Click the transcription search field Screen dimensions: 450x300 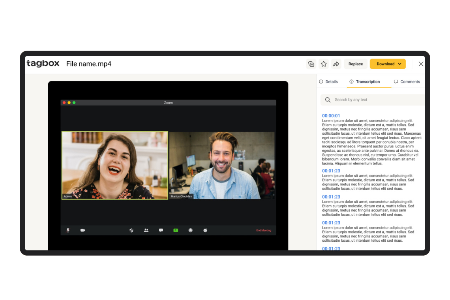[x=372, y=100]
